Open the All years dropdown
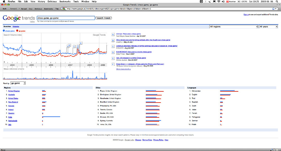This screenshot has height=151, width=281. pos(268,27)
